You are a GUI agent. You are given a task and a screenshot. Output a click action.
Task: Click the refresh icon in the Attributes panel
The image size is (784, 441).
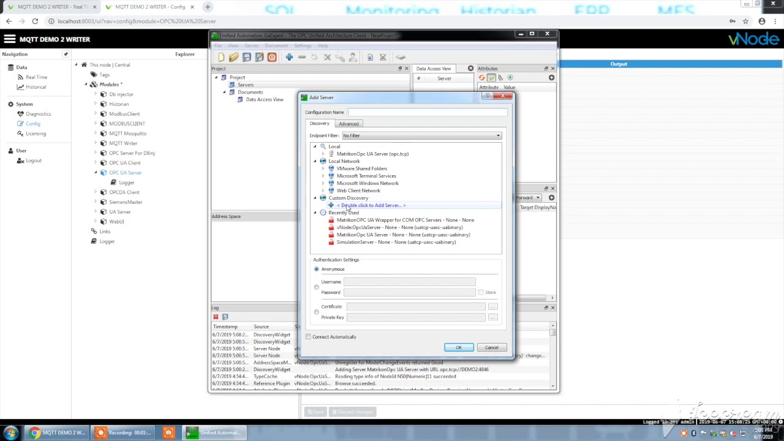[481, 78]
